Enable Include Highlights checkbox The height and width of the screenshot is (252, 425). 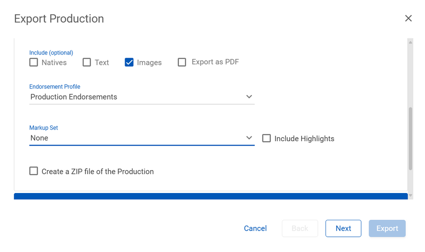click(x=266, y=138)
